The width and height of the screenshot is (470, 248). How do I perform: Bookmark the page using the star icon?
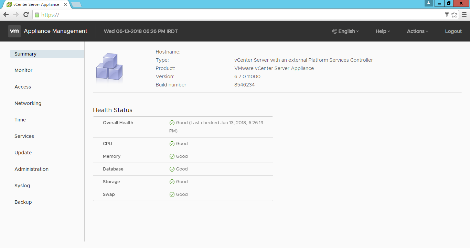tap(455, 15)
